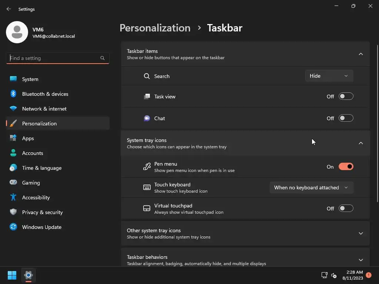
Task: Open the Search display dropdown
Action: (329, 76)
